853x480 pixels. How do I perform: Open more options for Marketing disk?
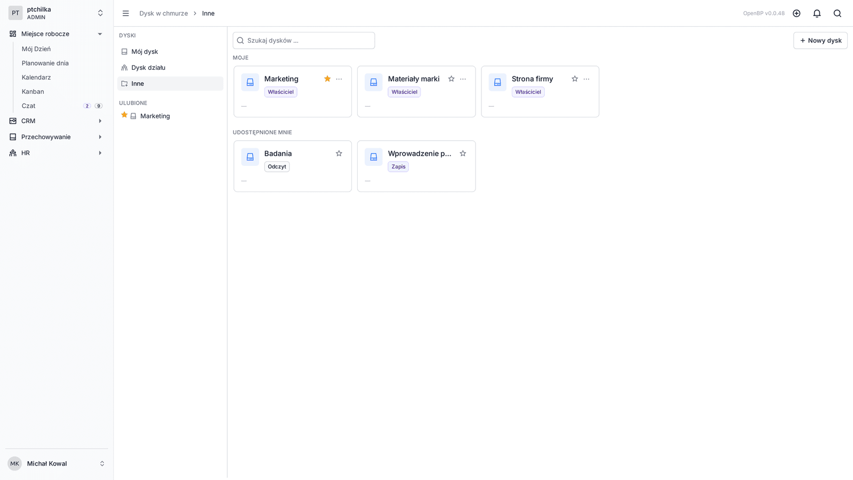point(339,79)
